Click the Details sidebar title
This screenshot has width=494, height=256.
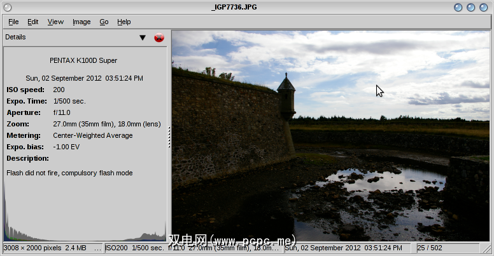[x=15, y=37]
